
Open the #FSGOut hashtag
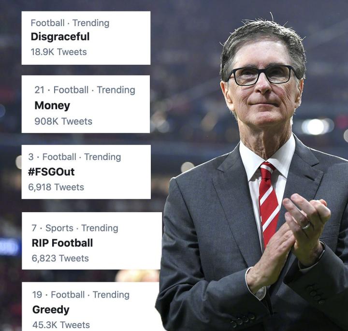tap(51, 172)
